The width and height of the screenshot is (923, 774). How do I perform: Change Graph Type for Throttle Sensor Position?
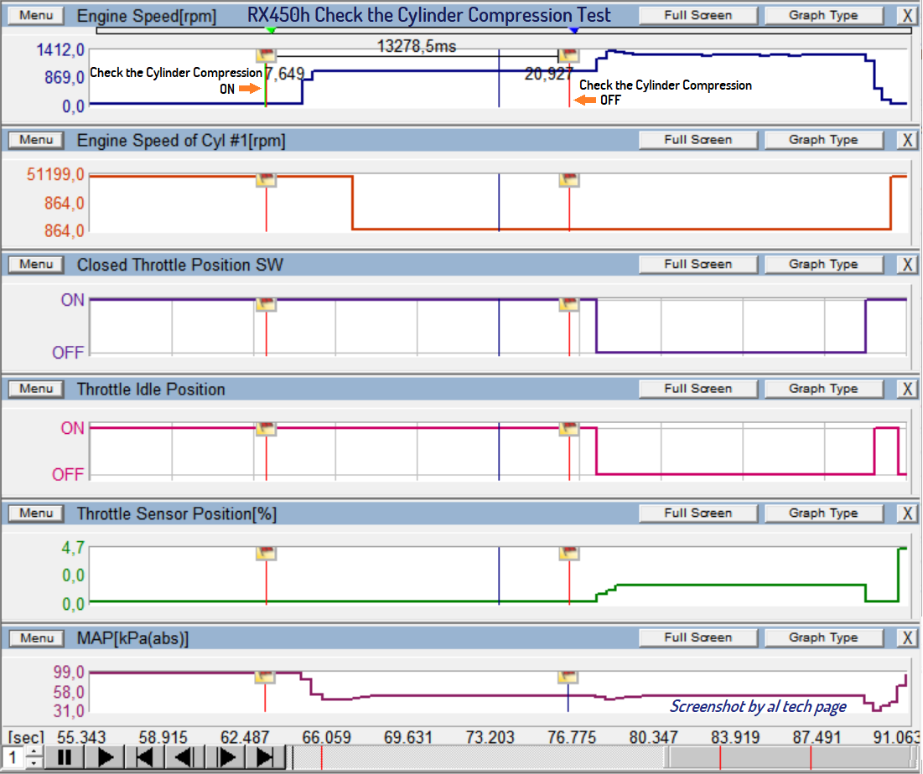tap(823, 513)
